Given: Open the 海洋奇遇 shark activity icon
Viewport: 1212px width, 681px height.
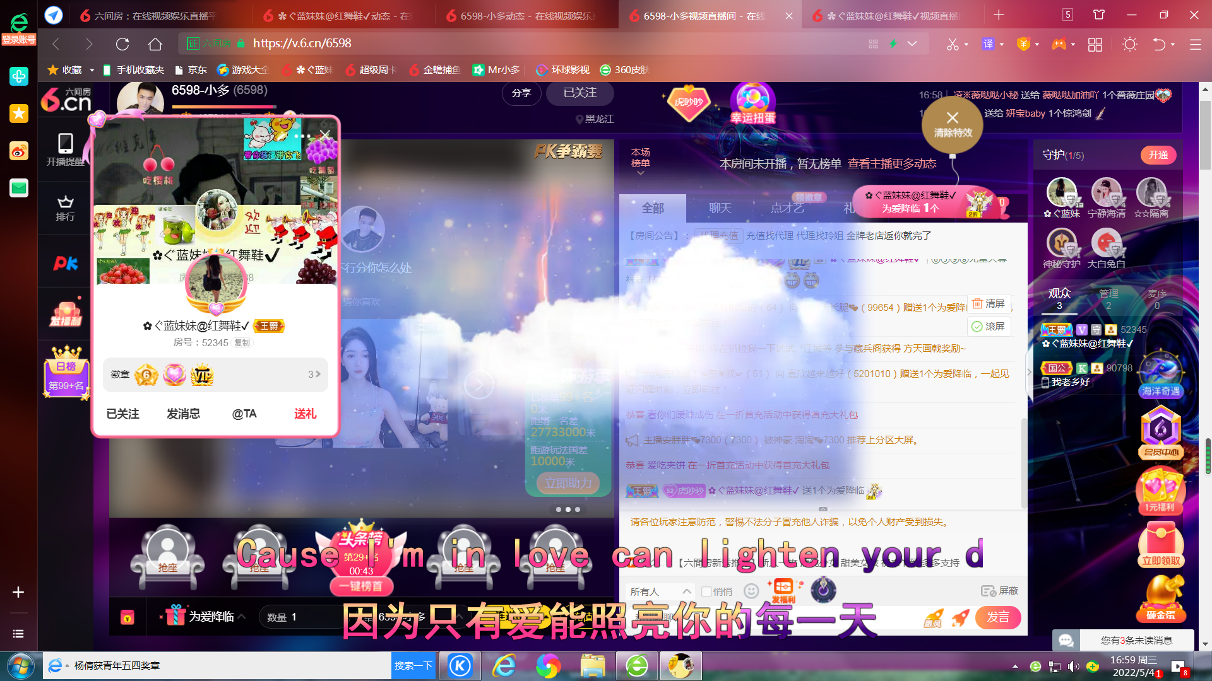Looking at the screenshot, I should point(1160,376).
